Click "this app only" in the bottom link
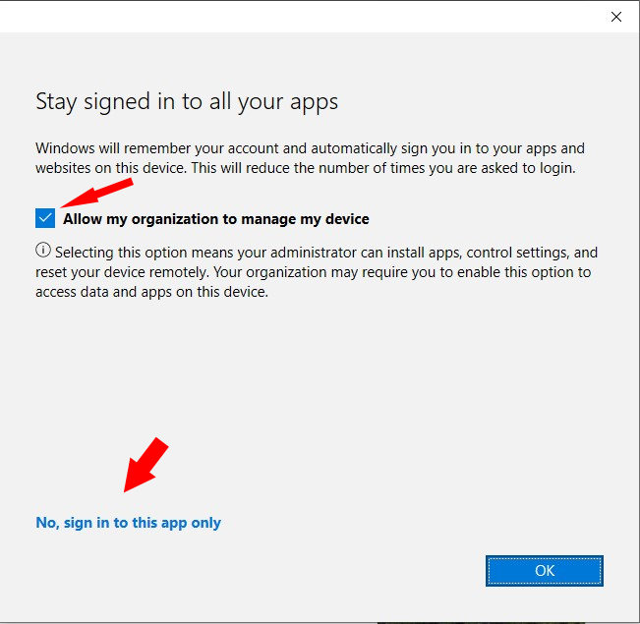Screen dimensions: 640x624 tap(177, 523)
